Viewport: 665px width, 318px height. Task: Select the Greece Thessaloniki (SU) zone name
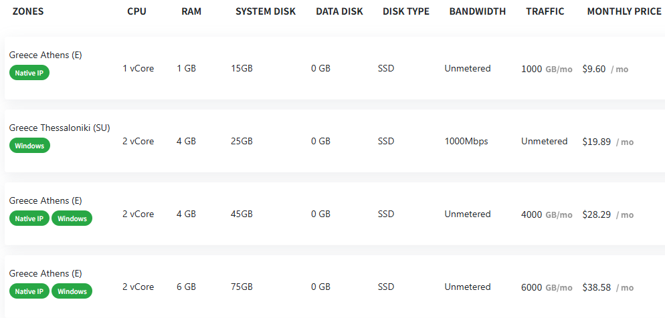click(60, 128)
